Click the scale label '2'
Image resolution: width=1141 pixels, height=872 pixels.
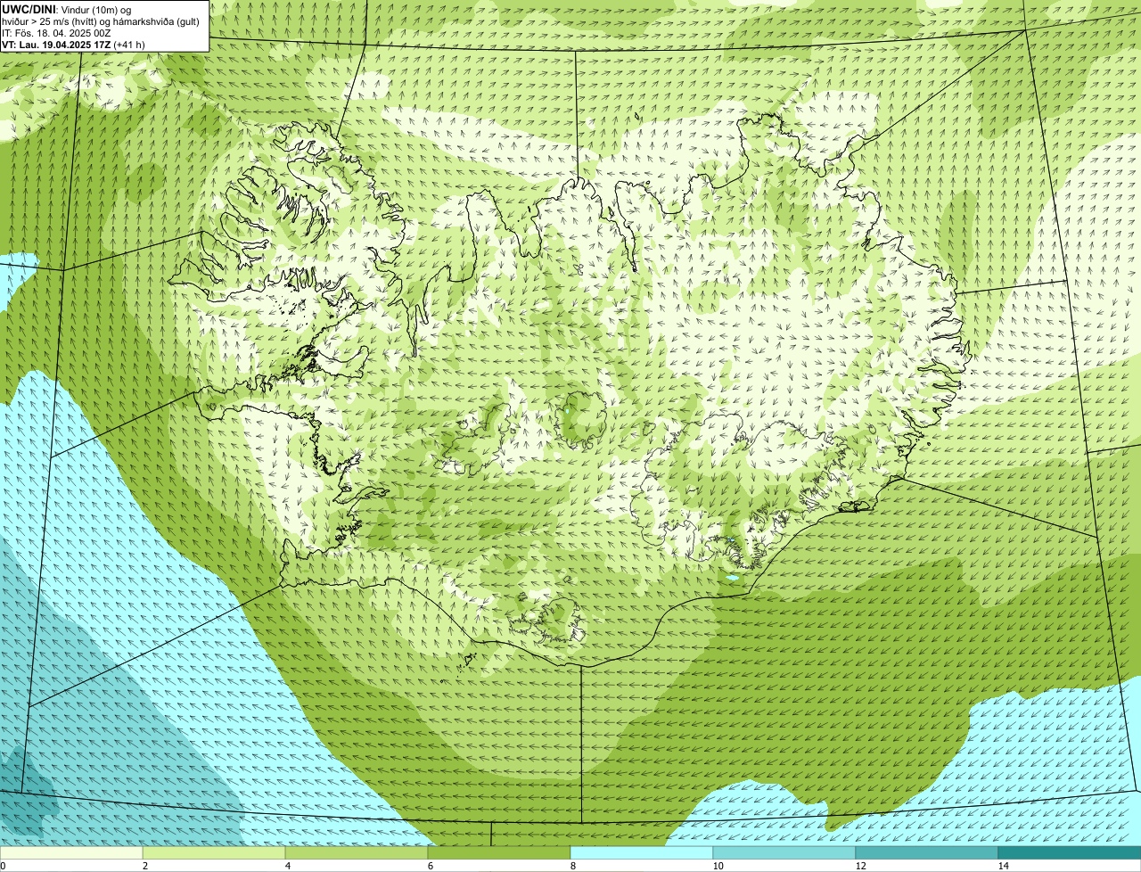click(144, 866)
